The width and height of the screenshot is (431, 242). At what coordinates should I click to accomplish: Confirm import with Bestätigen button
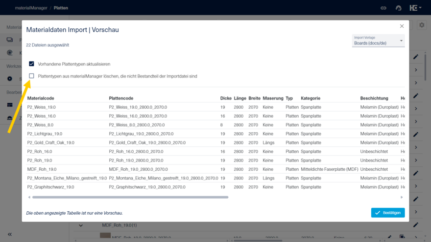click(x=387, y=213)
